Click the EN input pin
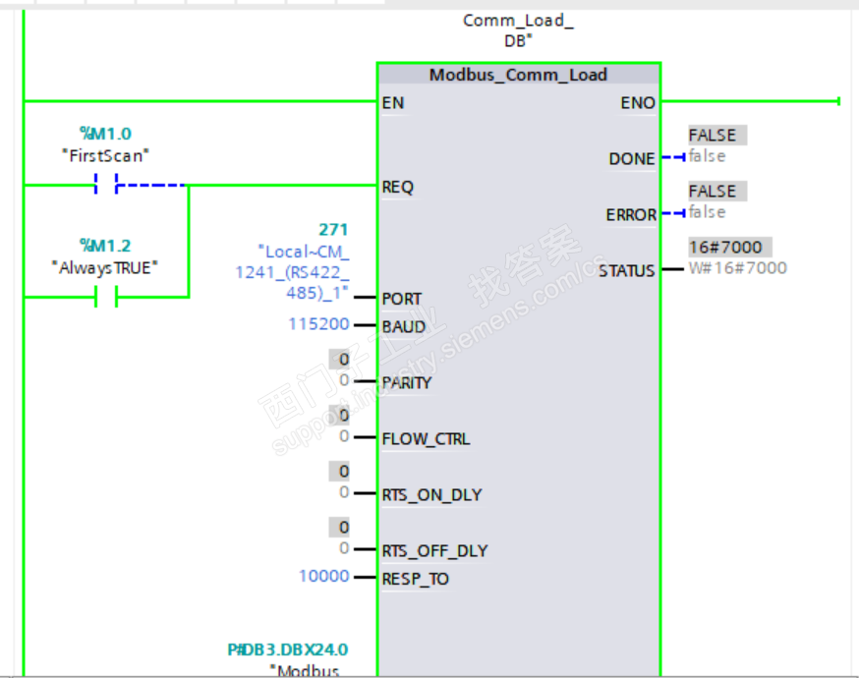 393,103
